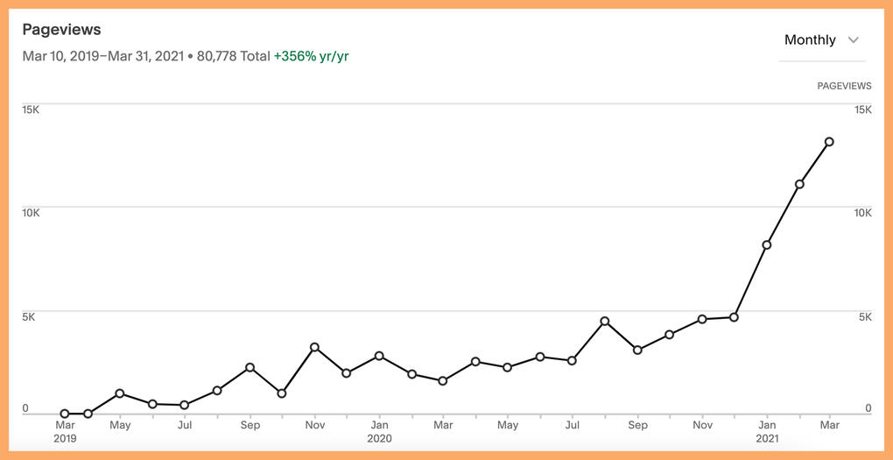Select the January 2021 data point
This screenshot has height=460, width=893.
click(x=766, y=245)
